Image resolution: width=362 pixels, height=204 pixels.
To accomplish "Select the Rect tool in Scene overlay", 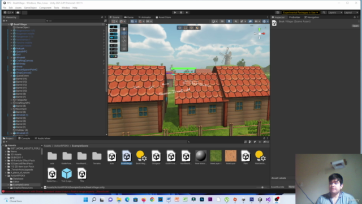I will (x=124, y=45).
